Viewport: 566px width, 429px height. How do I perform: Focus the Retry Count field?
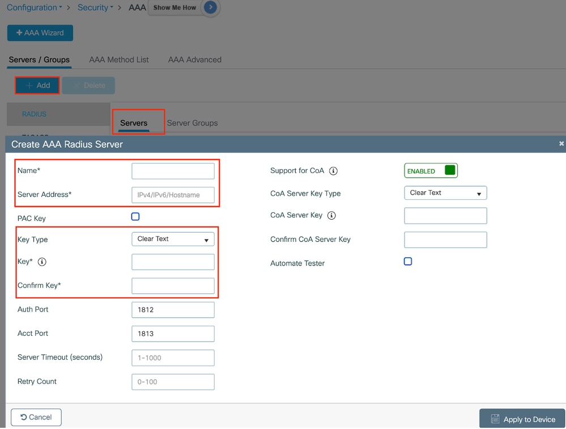point(173,382)
